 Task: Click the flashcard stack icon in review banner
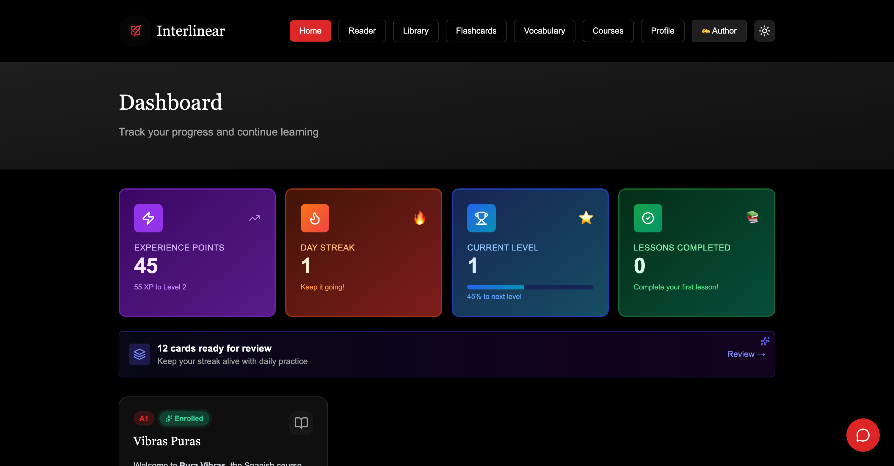pos(139,354)
